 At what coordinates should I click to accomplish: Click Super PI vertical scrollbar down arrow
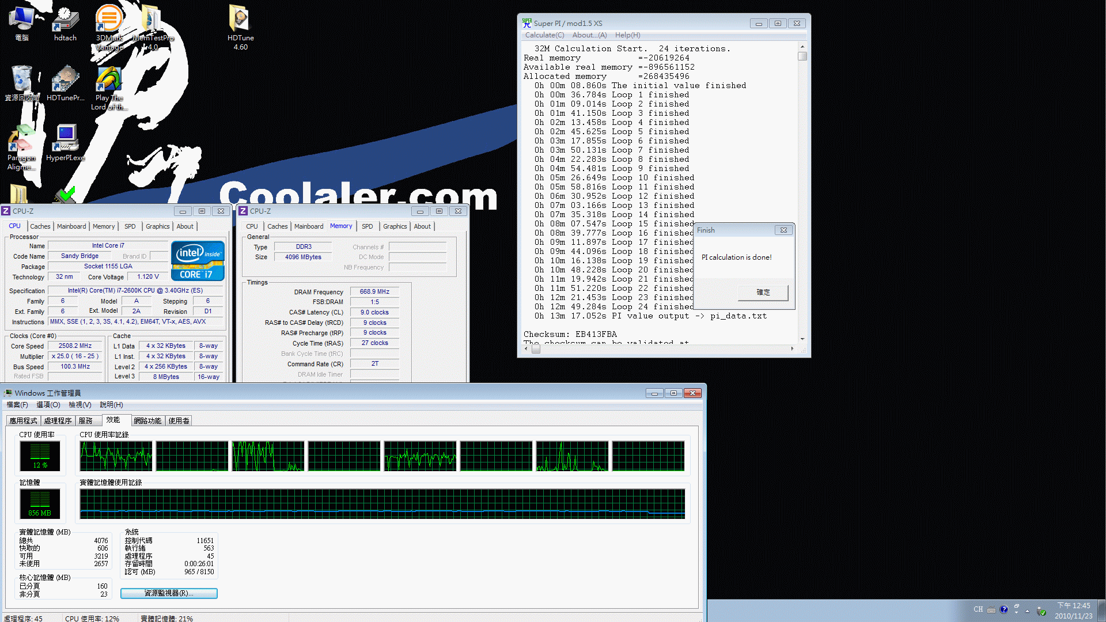tap(802, 339)
